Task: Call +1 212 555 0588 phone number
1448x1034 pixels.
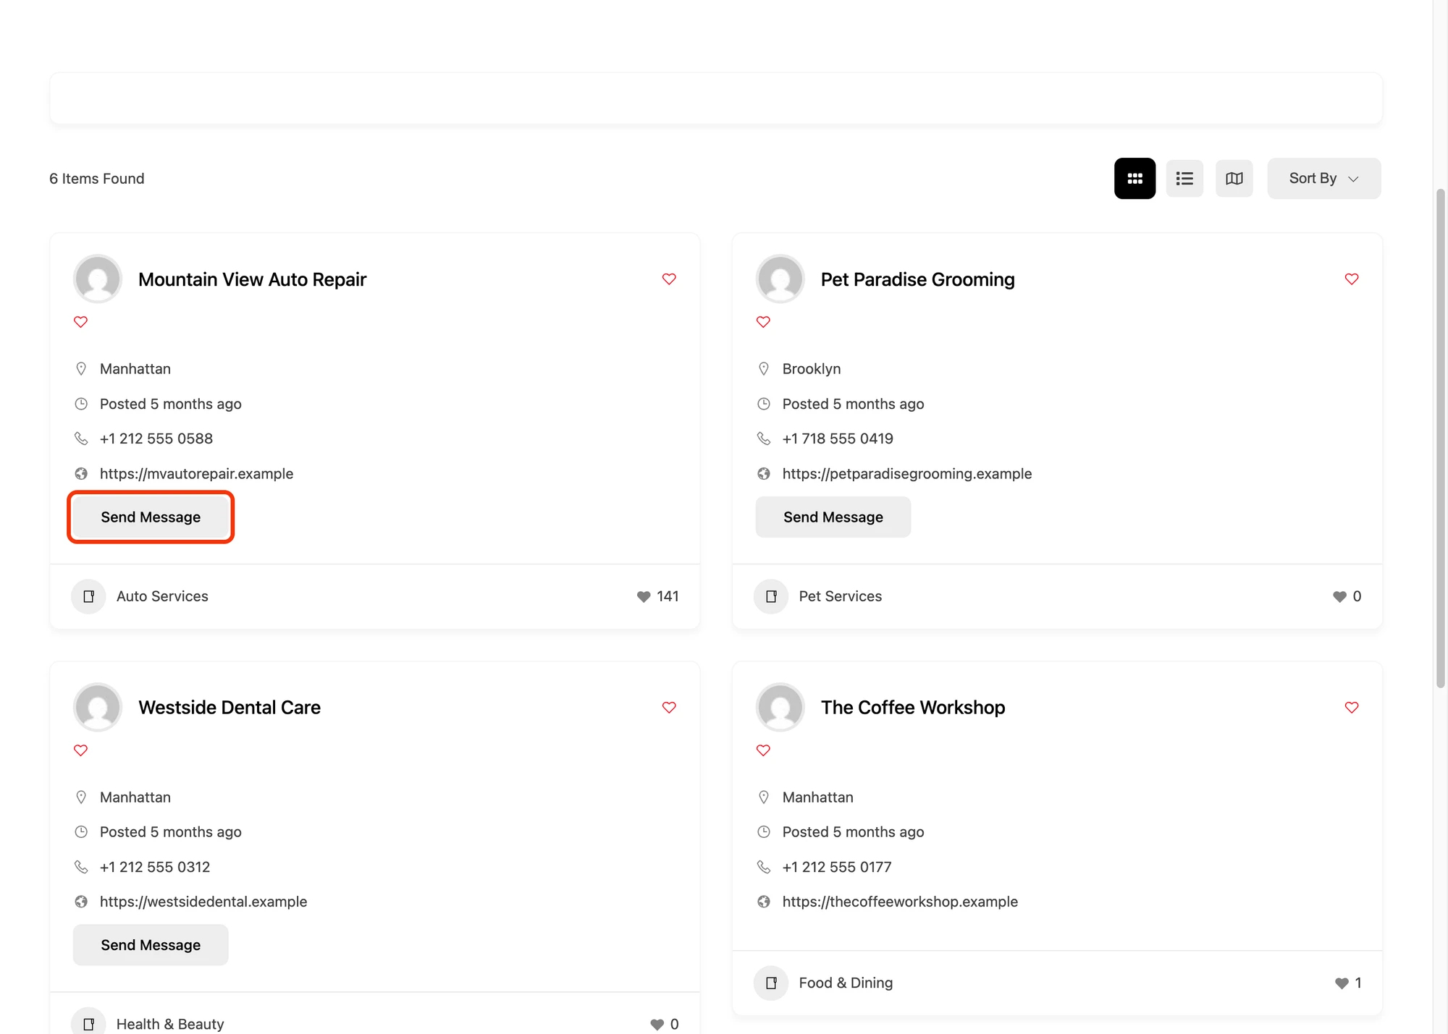Action: pos(156,438)
